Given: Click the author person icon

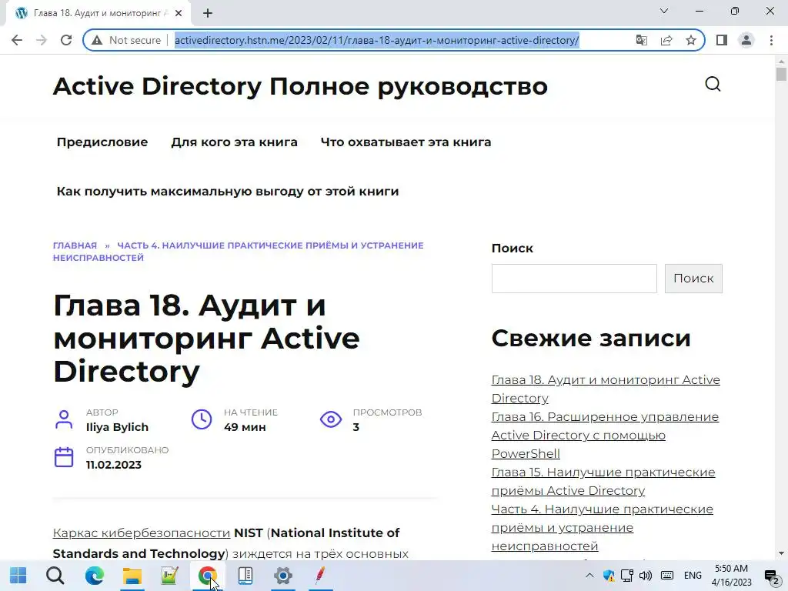Looking at the screenshot, I should 64,419.
